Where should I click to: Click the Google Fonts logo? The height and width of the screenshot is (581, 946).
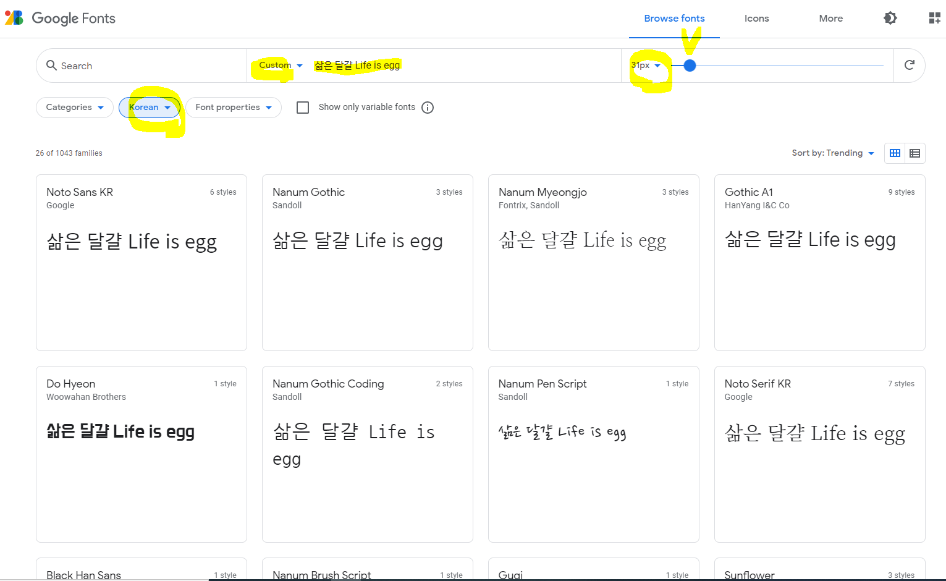coord(60,18)
